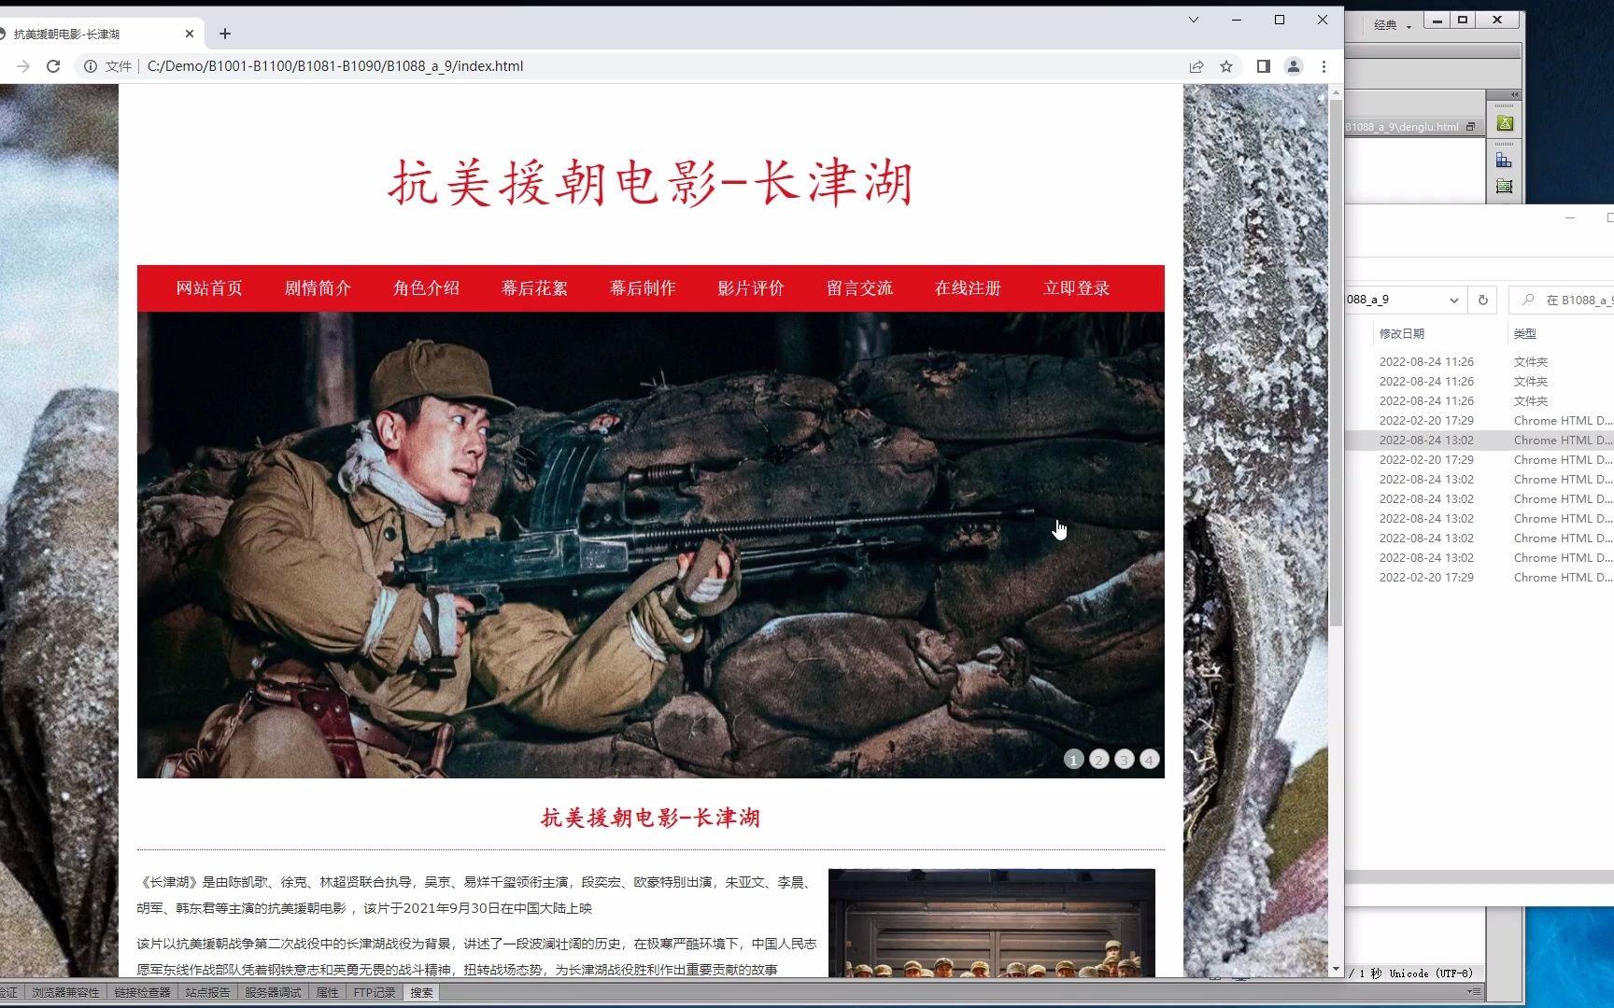
Task: Expand the File Explorer address bar dropdown
Action: [x=1454, y=300]
